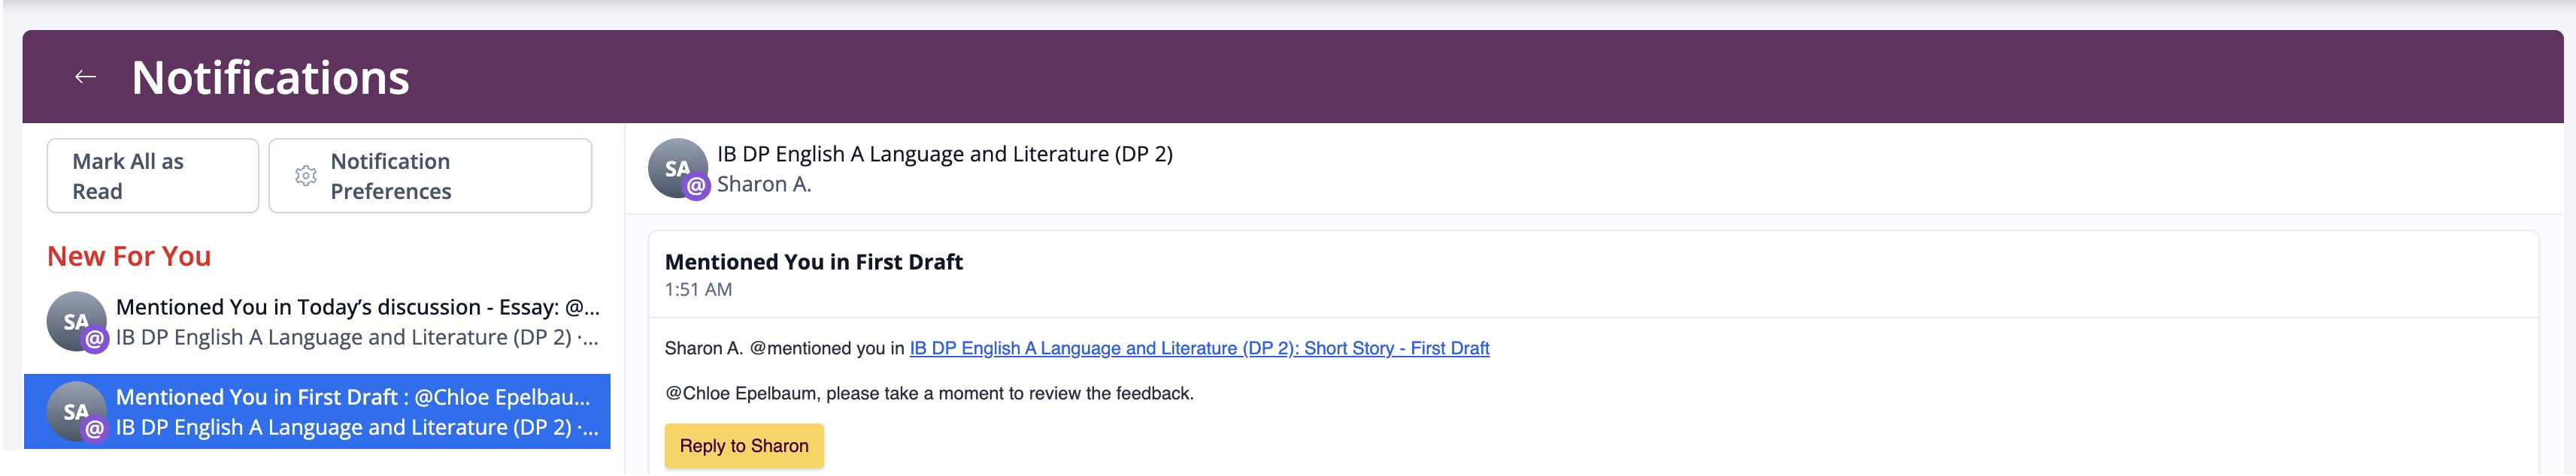Click the SA avatar on the First Draft notification
This screenshot has width=2576, height=476.
[76, 410]
